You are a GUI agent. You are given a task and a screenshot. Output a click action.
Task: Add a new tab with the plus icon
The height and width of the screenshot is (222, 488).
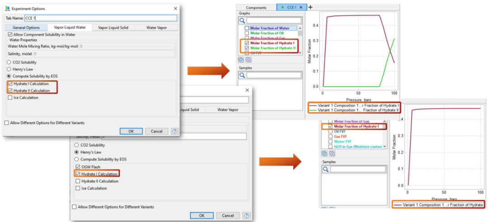[x=310, y=8]
